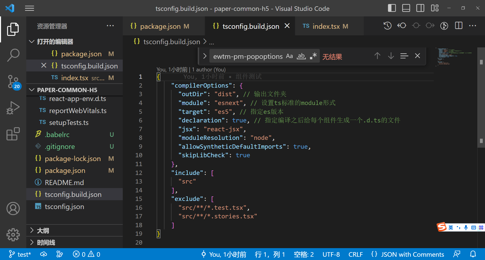
Task: Publish changes with cloud sync icon
Action: (x=44, y=254)
